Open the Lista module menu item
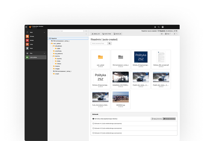The image size is (207, 141). 31,44
